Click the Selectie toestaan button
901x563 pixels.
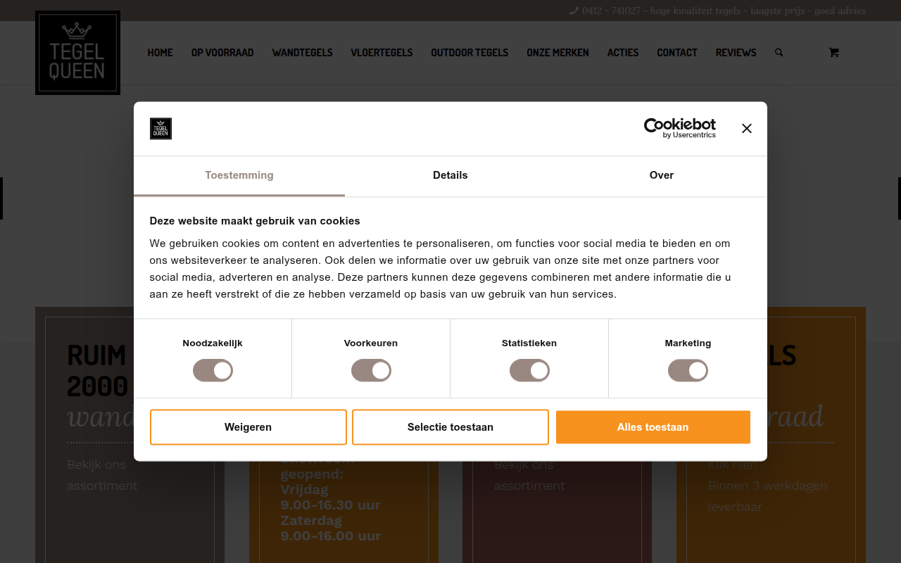click(450, 427)
